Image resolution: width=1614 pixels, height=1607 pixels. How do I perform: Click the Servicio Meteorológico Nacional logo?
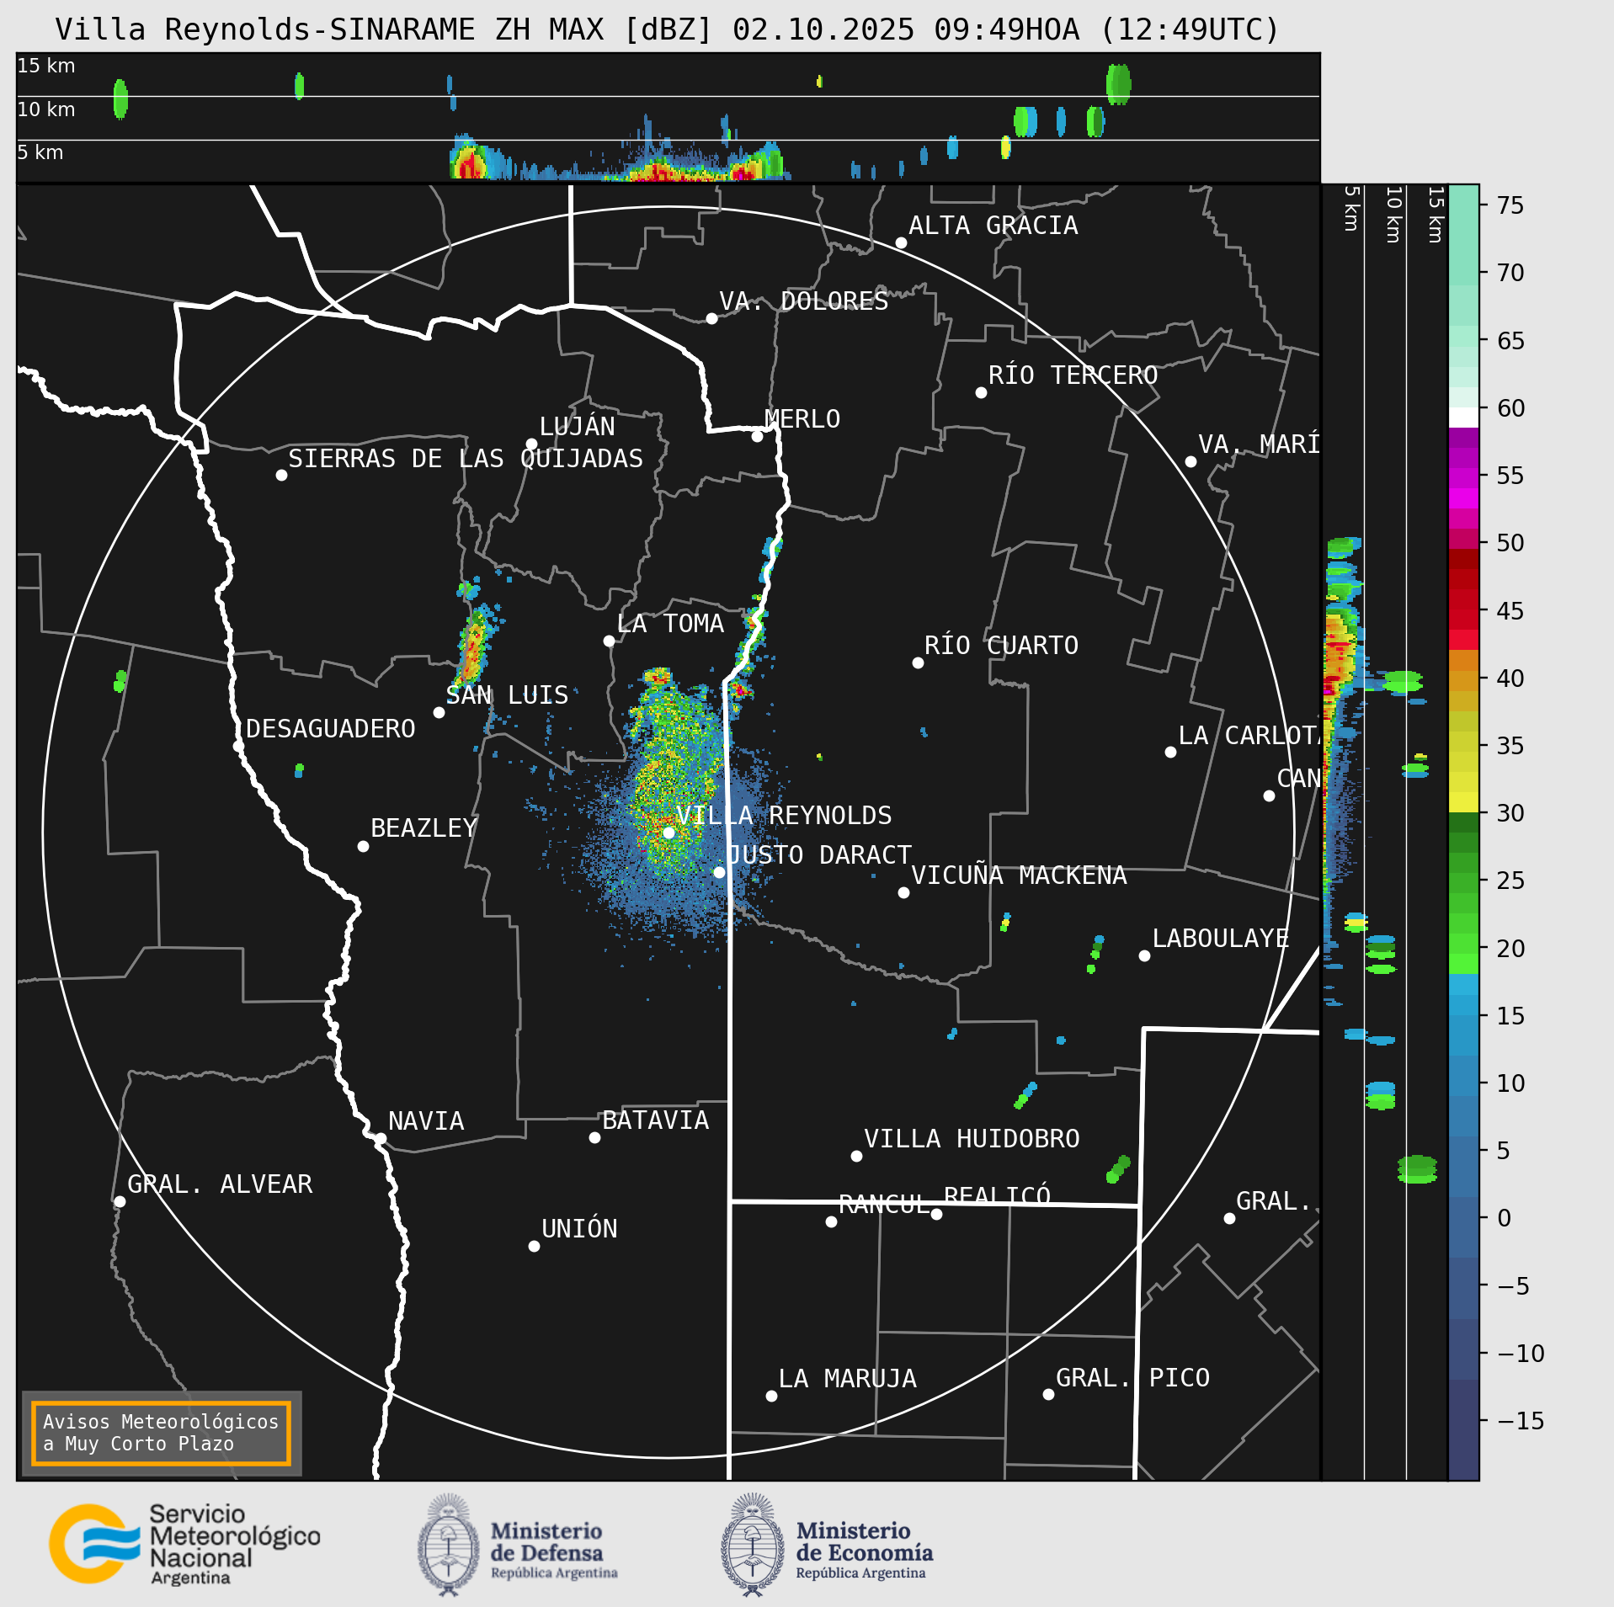tap(184, 1544)
